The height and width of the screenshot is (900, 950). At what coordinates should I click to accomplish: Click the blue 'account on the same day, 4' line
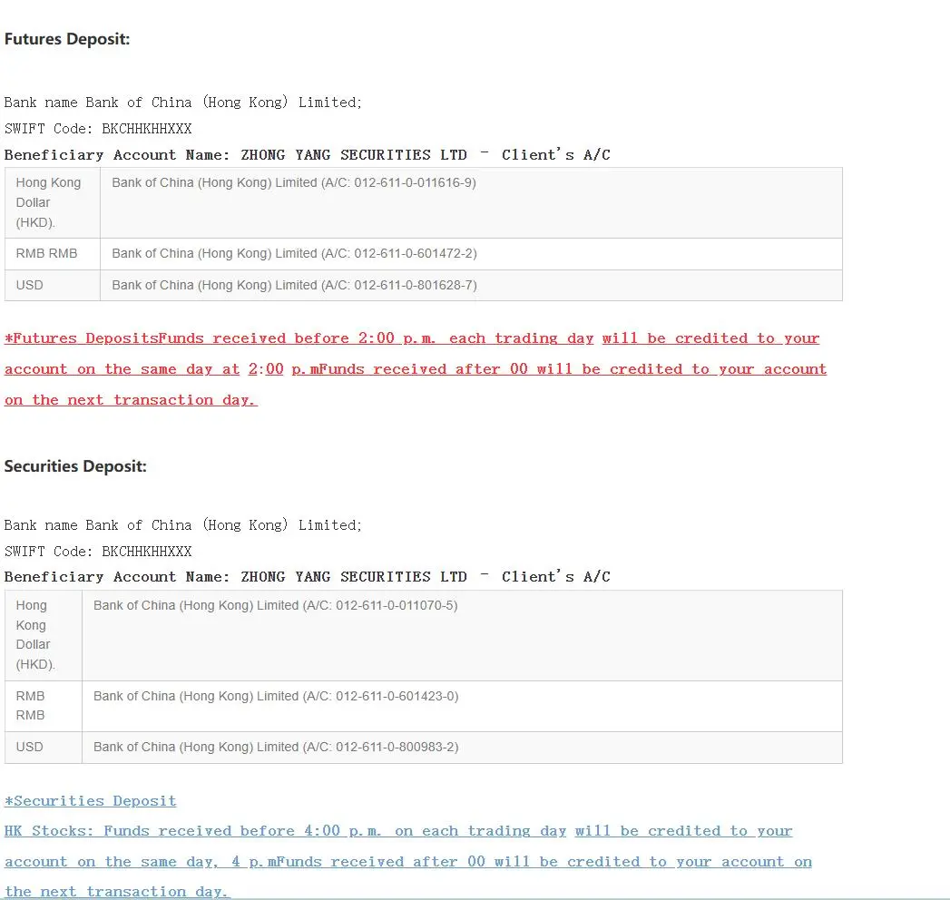(407, 862)
